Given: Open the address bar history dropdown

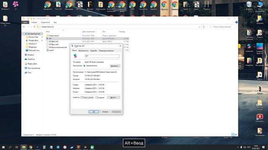Looking at the screenshot, I should coord(199,27).
